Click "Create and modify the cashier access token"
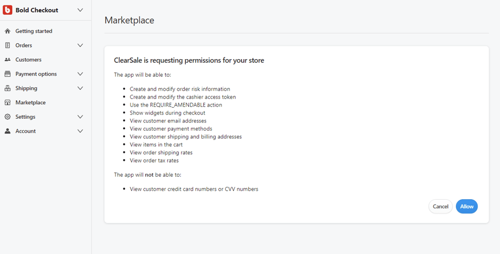500x254 pixels. (x=183, y=97)
